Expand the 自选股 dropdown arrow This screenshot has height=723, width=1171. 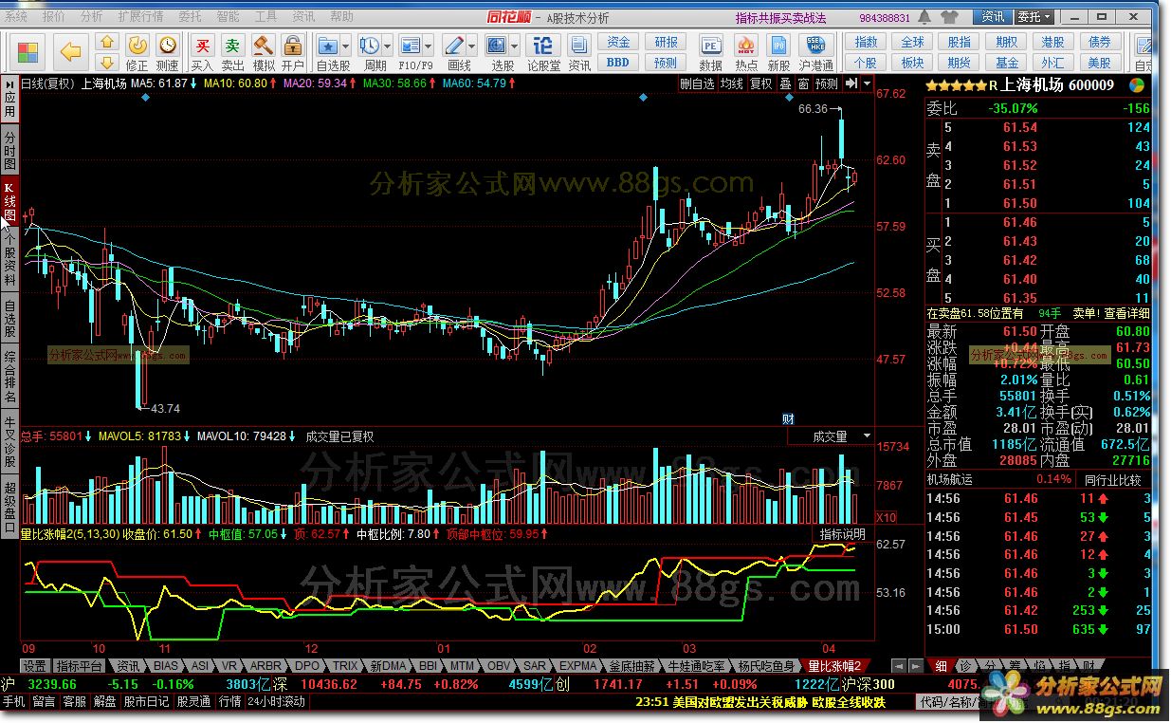pyautogui.click(x=347, y=46)
